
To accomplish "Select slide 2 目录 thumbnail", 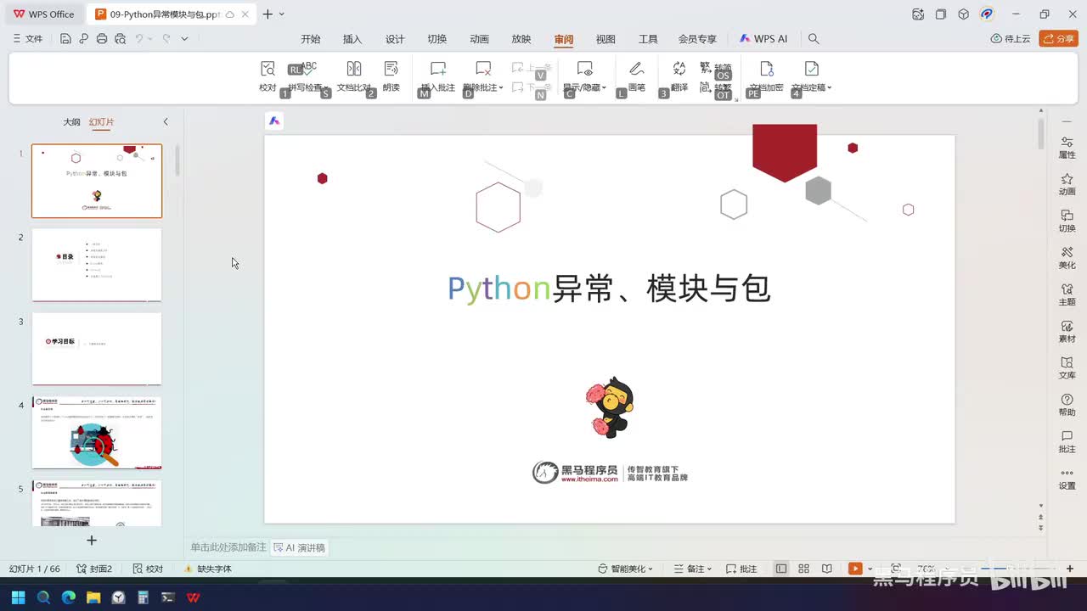I will (97, 265).
